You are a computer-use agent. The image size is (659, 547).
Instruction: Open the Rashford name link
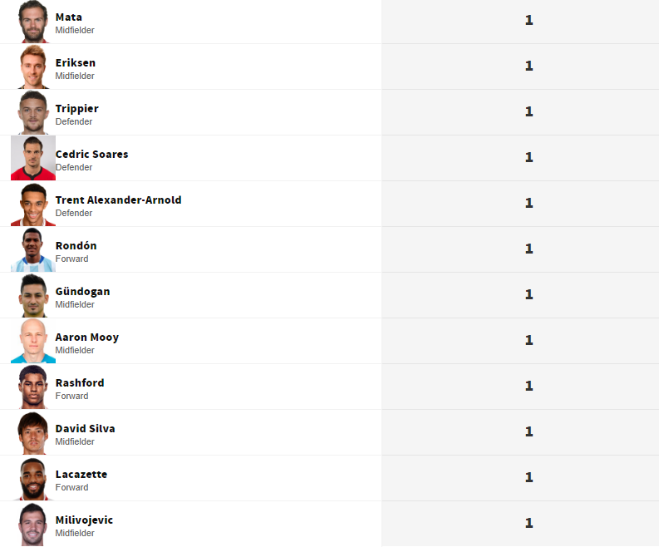(80, 382)
